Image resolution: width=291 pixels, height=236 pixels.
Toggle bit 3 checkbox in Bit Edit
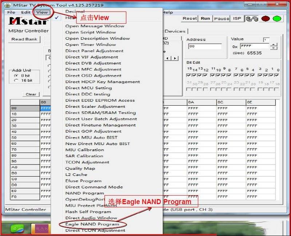[260, 75]
